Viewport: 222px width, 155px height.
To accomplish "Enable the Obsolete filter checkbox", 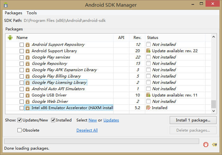I will click(x=20, y=130).
